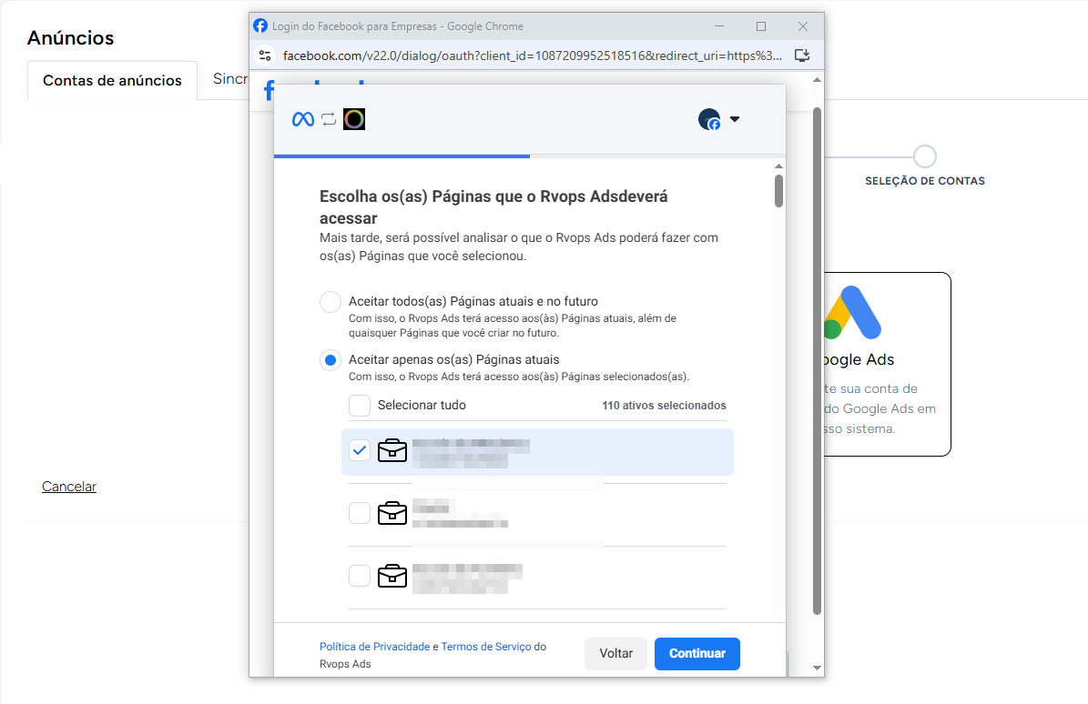The image size is (1088, 704).
Task: Select 'Aceitar todos(as) Páginas atuais e no futuro'
Action: pos(330,302)
